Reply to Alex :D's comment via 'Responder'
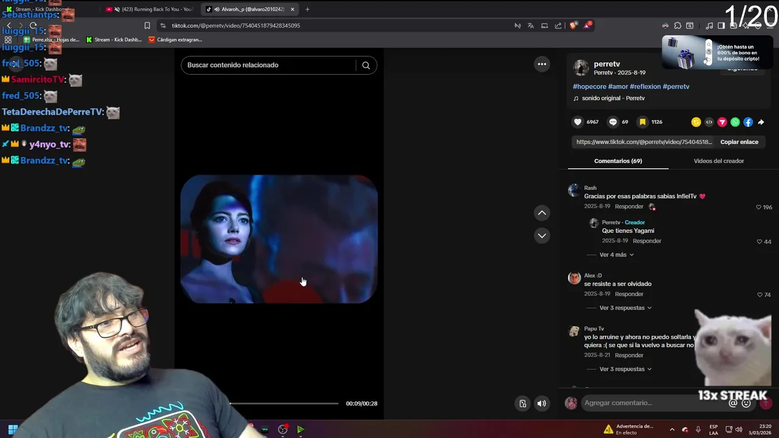The width and height of the screenshot is (779, 438). [x=629, y=294]
